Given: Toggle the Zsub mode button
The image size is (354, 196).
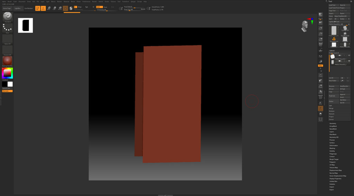Looking at the screenshot, I should [x=105, y=7].
